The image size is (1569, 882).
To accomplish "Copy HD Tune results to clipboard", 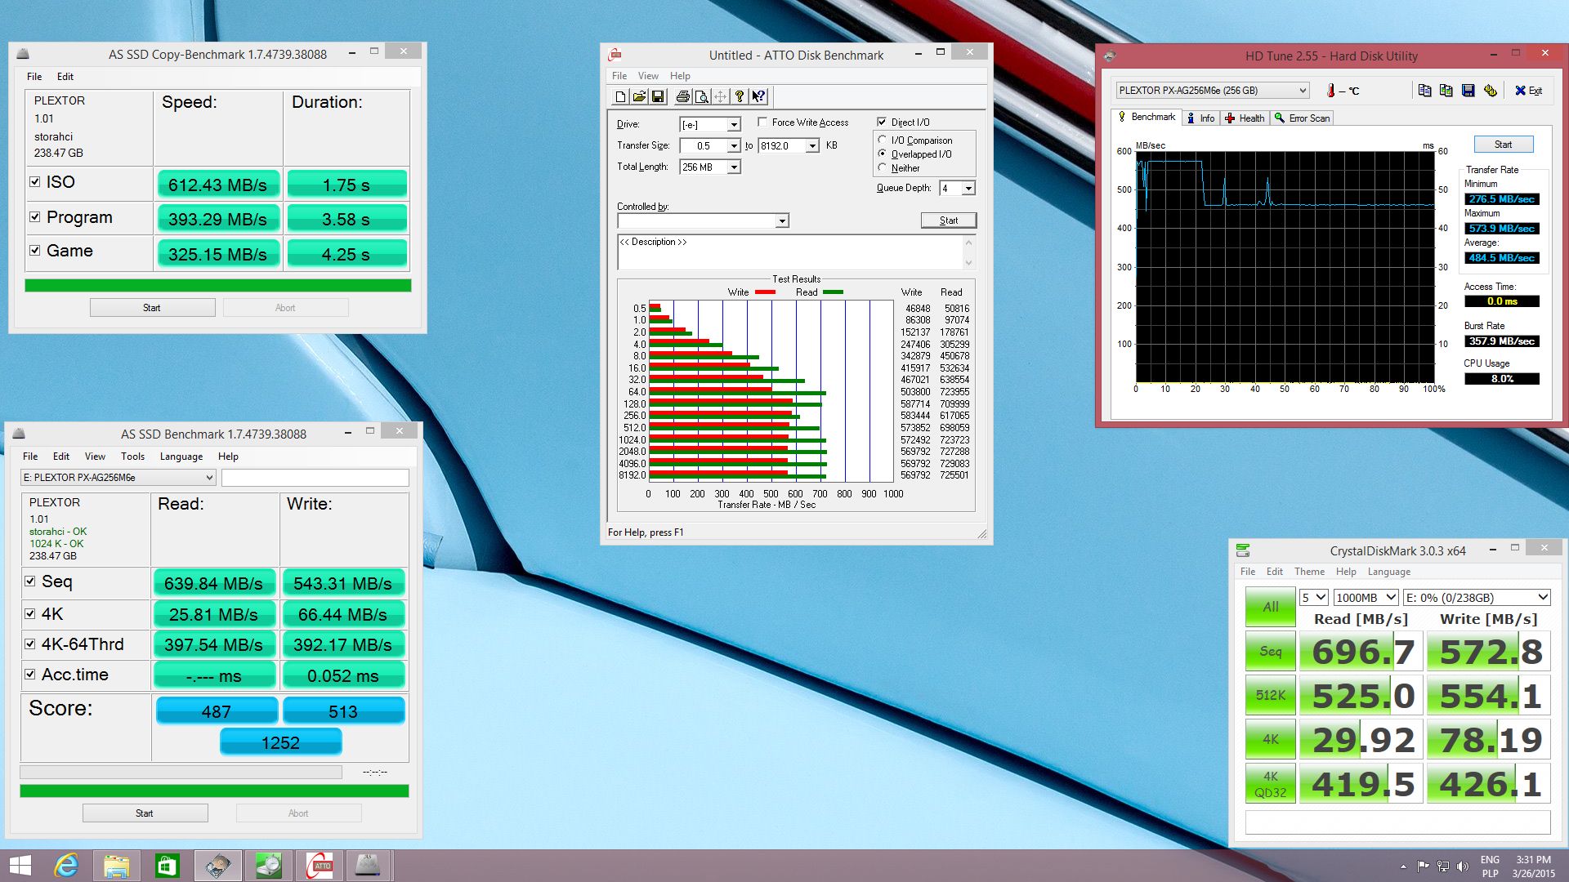I will (x=1425, y=91).
